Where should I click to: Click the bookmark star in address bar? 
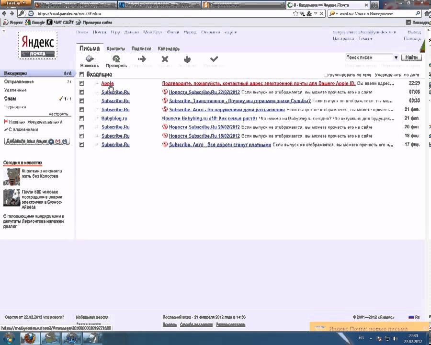click(x=295, y=13)
